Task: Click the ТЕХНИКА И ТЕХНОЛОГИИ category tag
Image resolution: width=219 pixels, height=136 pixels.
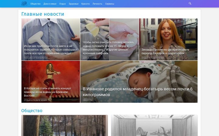Action: pyautogui.click(x=36, y=58)
